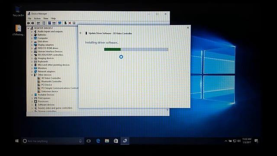Screen dimensions: 277x156
Task: Click the Update Driver Software toolbar icon
Action: (x=65, y=23)
